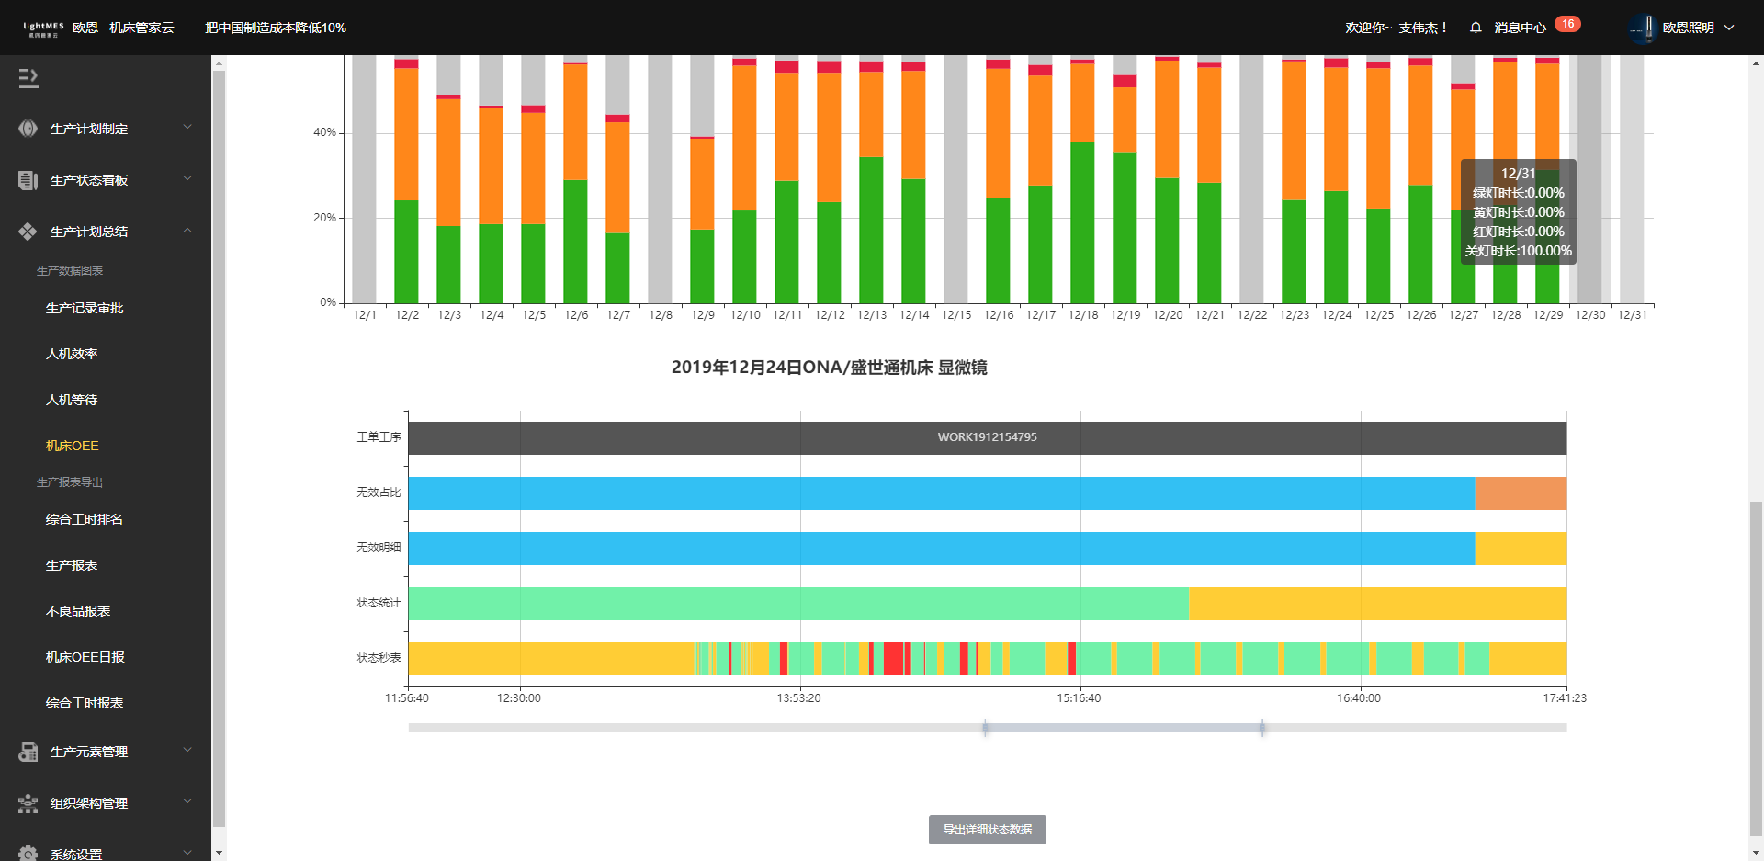The width and height of the screenshot is (1764, 861).
Task: Expand the 生产计划制定 menu chevron
Action: click(187, 127)
